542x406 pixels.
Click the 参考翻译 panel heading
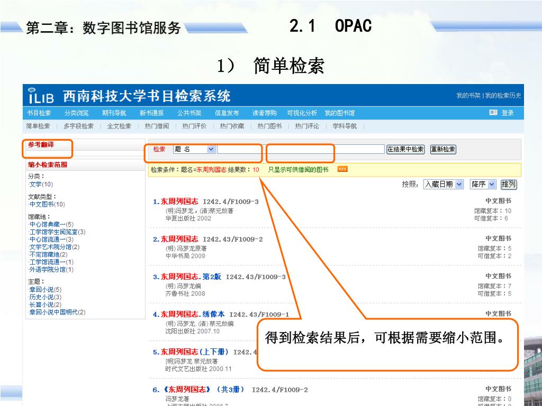pos(41,145)
